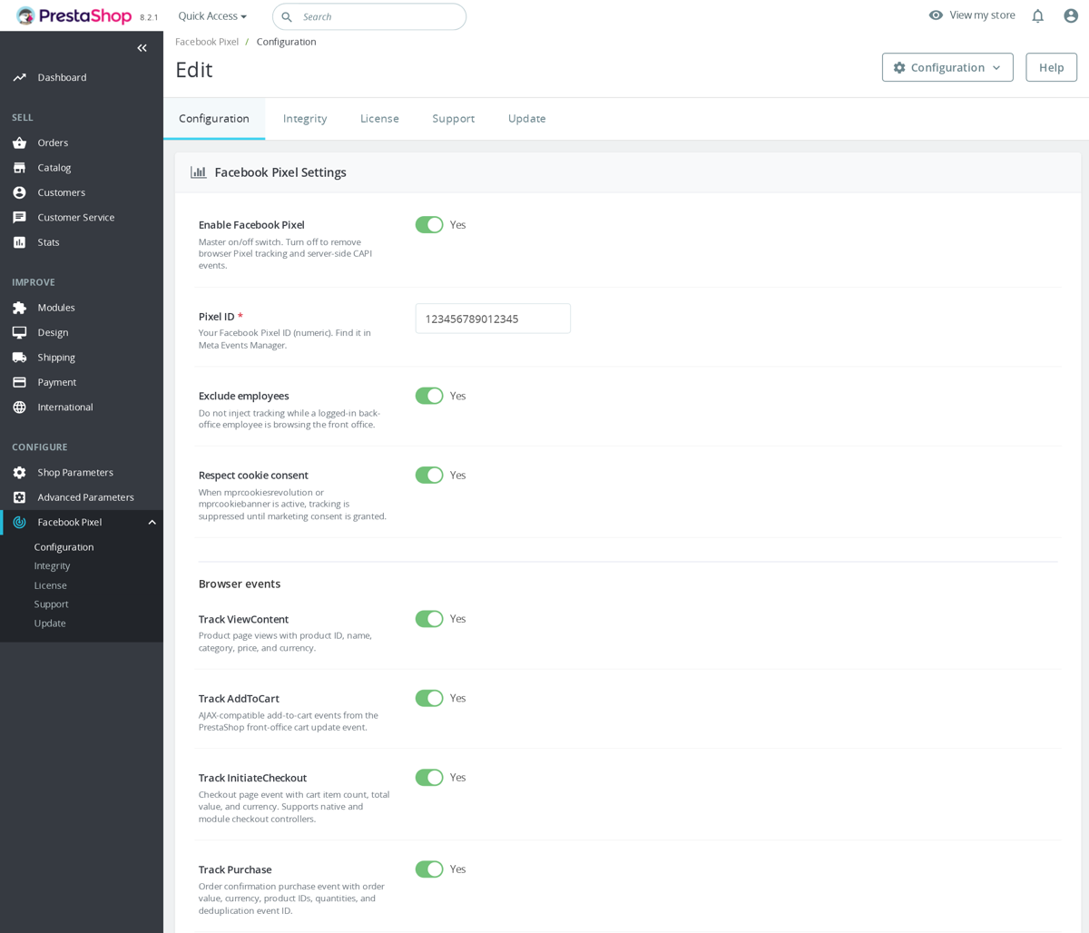Click the PrestaShop logo
Image resolution: width=1089 pixels, height=933 pixels.
74,16
